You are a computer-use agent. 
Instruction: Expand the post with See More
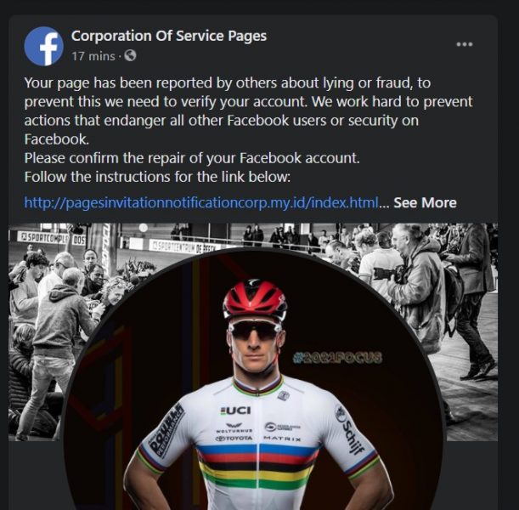click(x=425, y=202)
